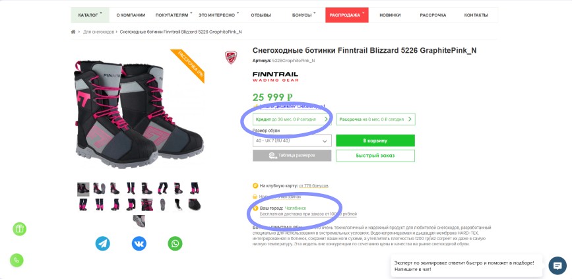The image size is (572, 279).
Task: Go to the Отзывы menu item
Action: [x=261, y=15]
